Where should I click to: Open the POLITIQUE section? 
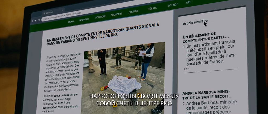(100, 17)
